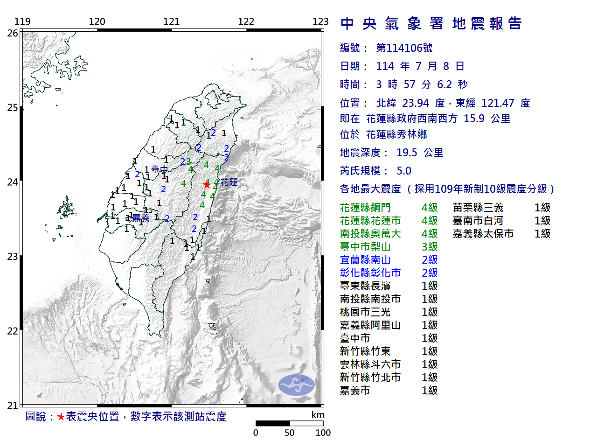Click the intensity row 桃園市三光 1級
Image resolution: width=597 pixels, height=448 pixels.
(x=389, y=312)
